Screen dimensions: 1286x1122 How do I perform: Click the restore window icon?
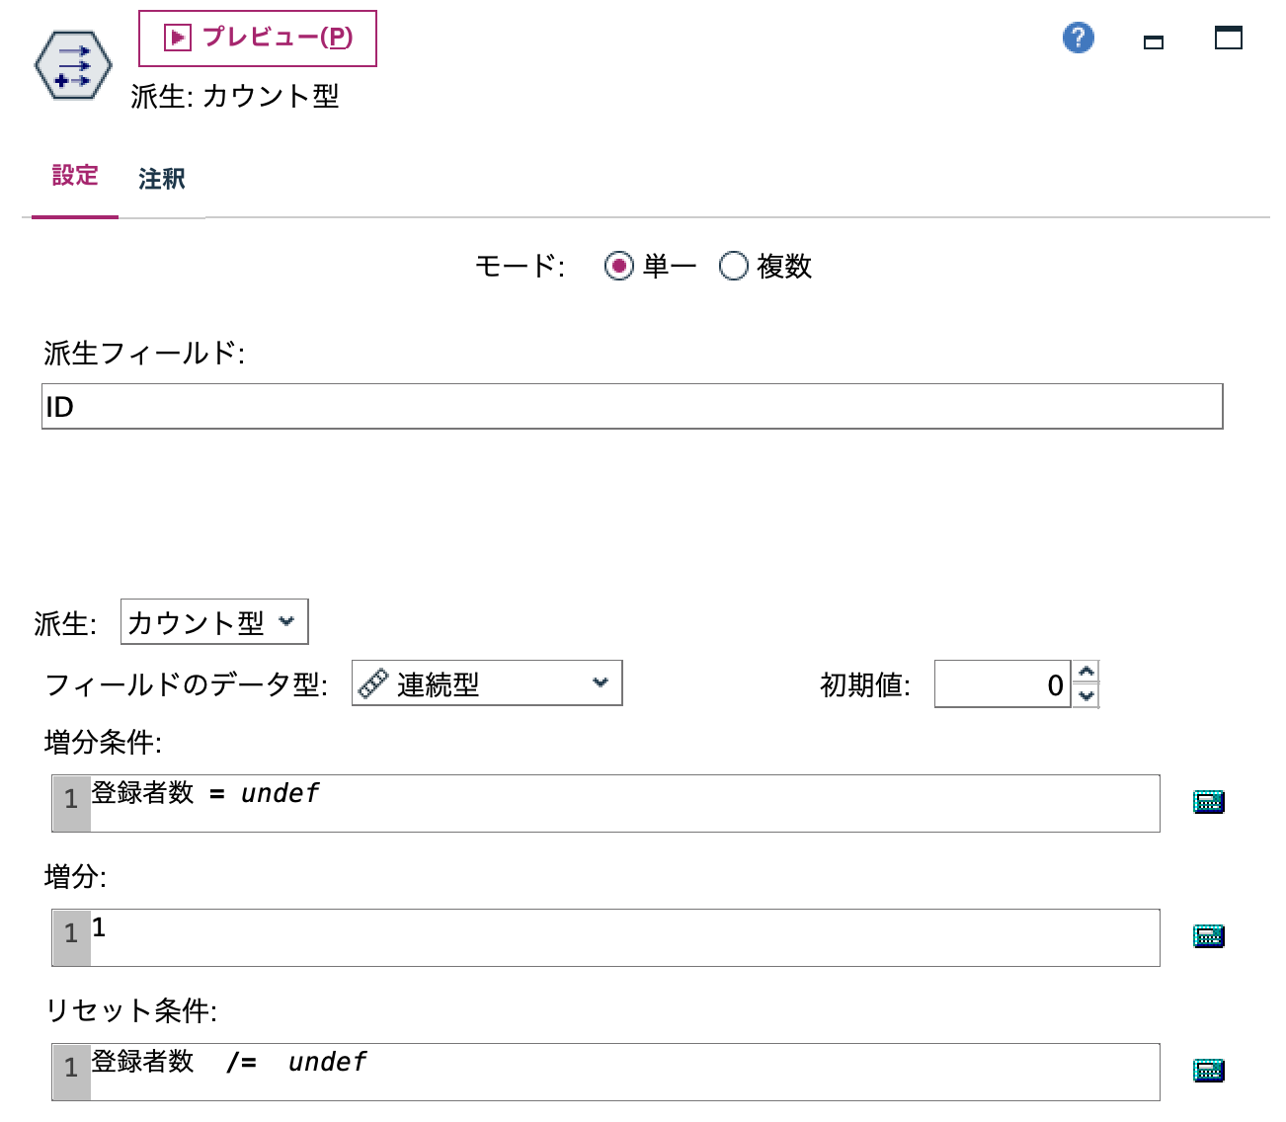click(1229, 39)
